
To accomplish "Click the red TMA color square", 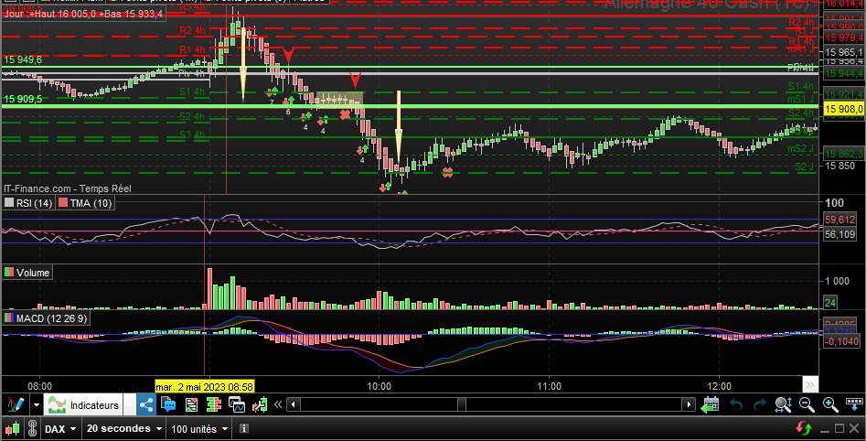I will pyautogui.click(x=63, y=203).
